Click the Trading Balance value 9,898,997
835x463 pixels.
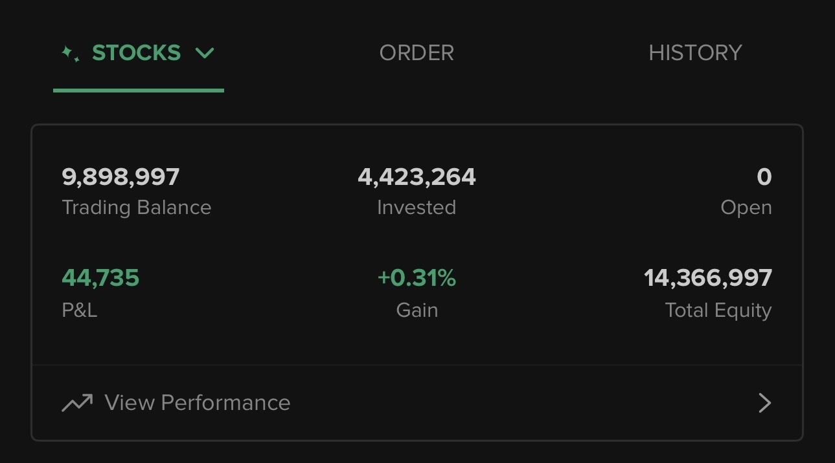(x=120, y=177)
